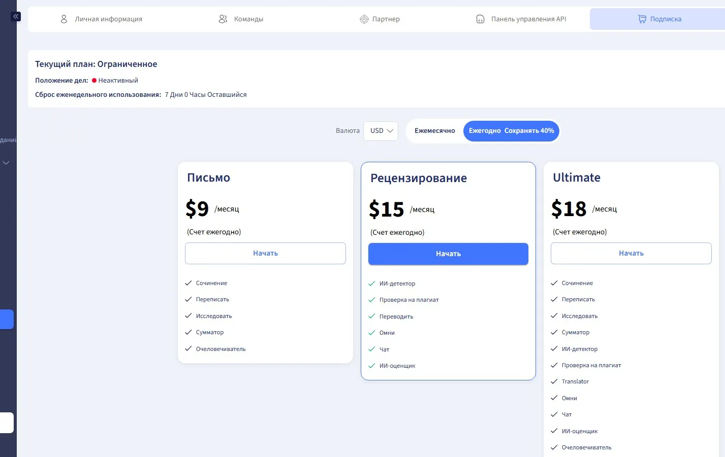The width and height of the screenshot is (725, 457).
Task: Collapse sidebar with the double-chevron icon
Action: point(16,16)
